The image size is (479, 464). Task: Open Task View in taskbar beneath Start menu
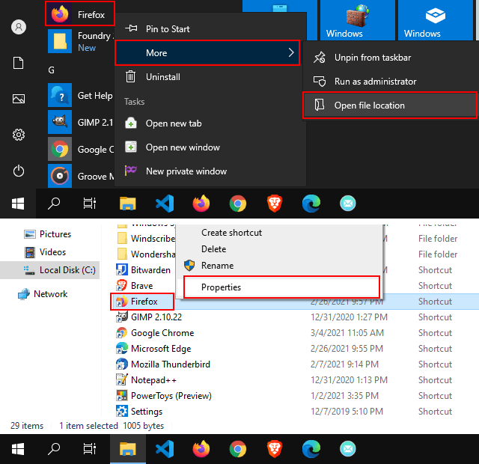pos(90,204)
